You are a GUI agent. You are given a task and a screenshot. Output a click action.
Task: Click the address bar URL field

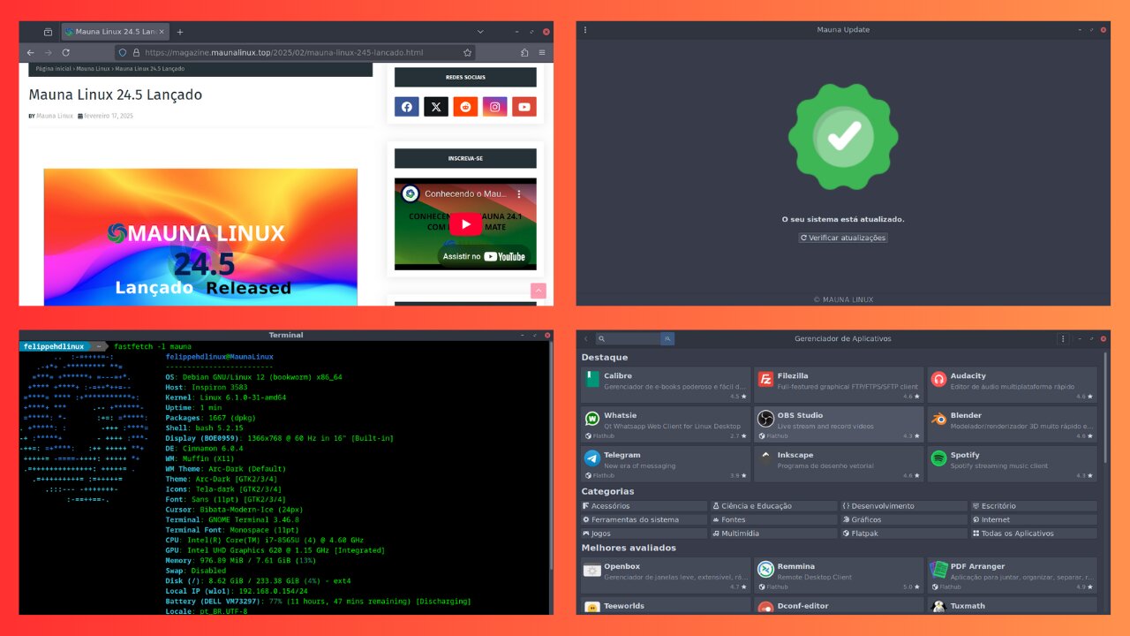coord(295,53)
